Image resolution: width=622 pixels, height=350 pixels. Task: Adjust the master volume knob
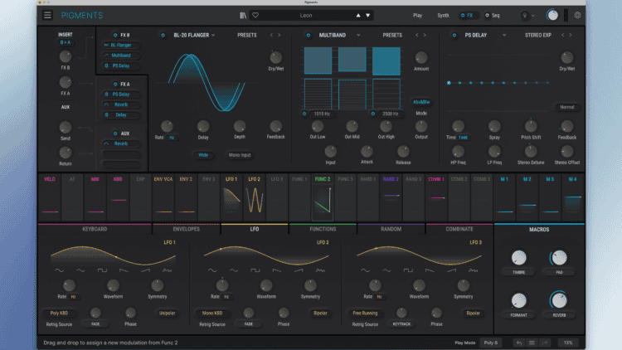click(552, 16)
